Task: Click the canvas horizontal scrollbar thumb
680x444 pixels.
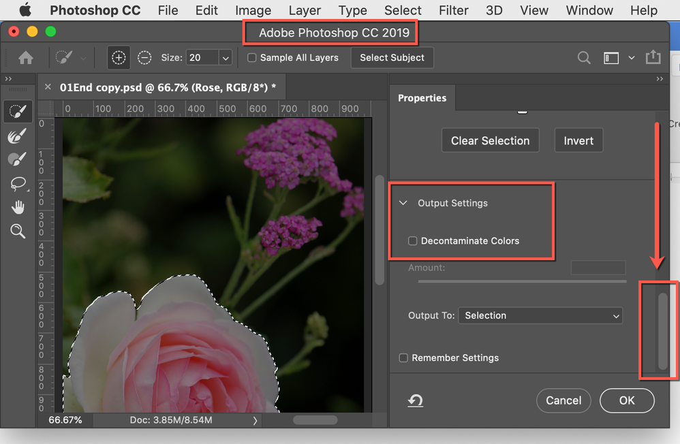Action: 315,420
